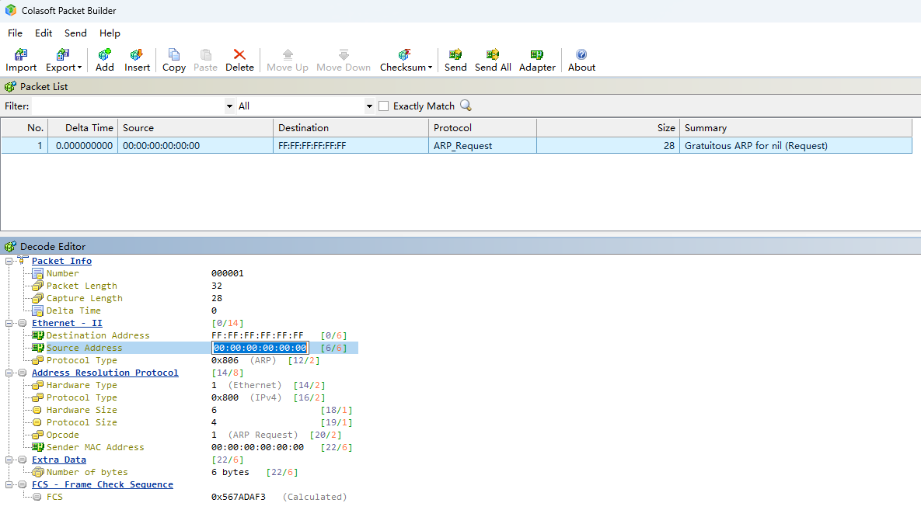Open the Filter dropdown showing All

[x=369, y=106]
